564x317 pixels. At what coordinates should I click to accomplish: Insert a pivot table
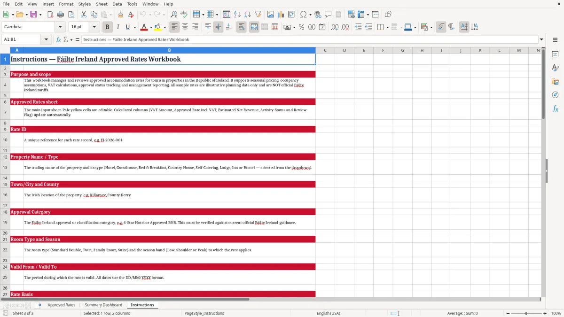click(x=291, y=15)
